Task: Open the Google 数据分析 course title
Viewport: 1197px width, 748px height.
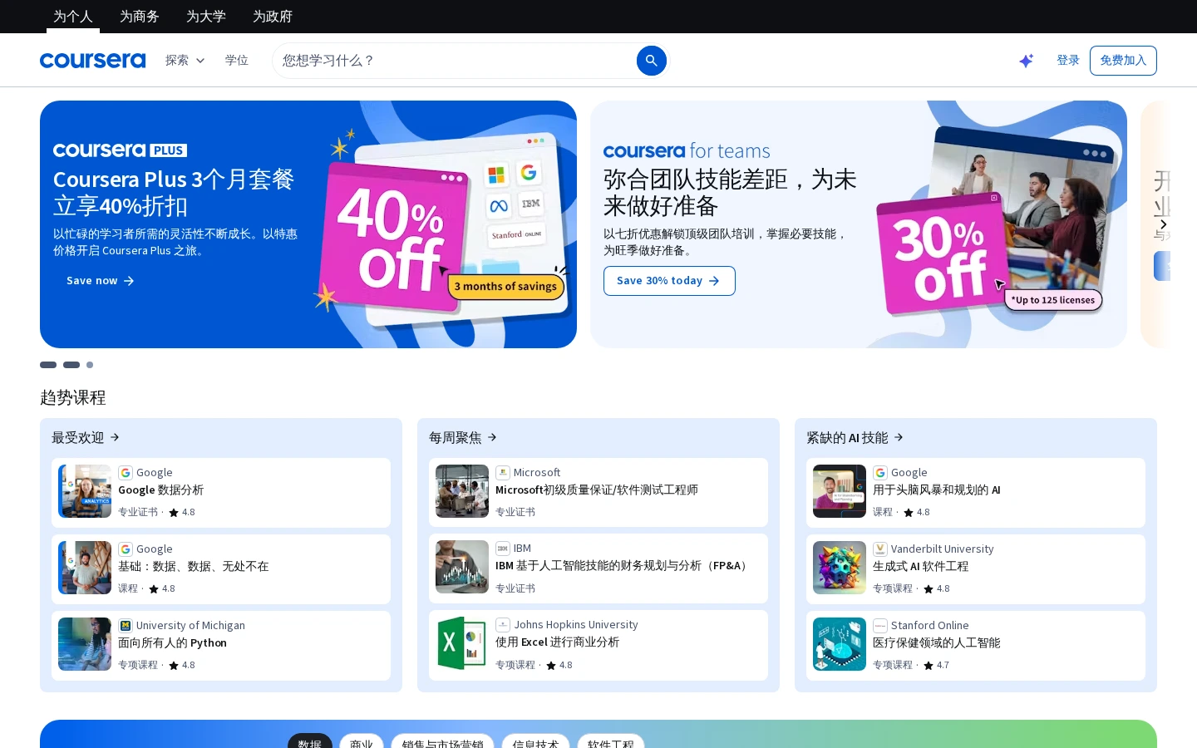Action: coord(160,490)
